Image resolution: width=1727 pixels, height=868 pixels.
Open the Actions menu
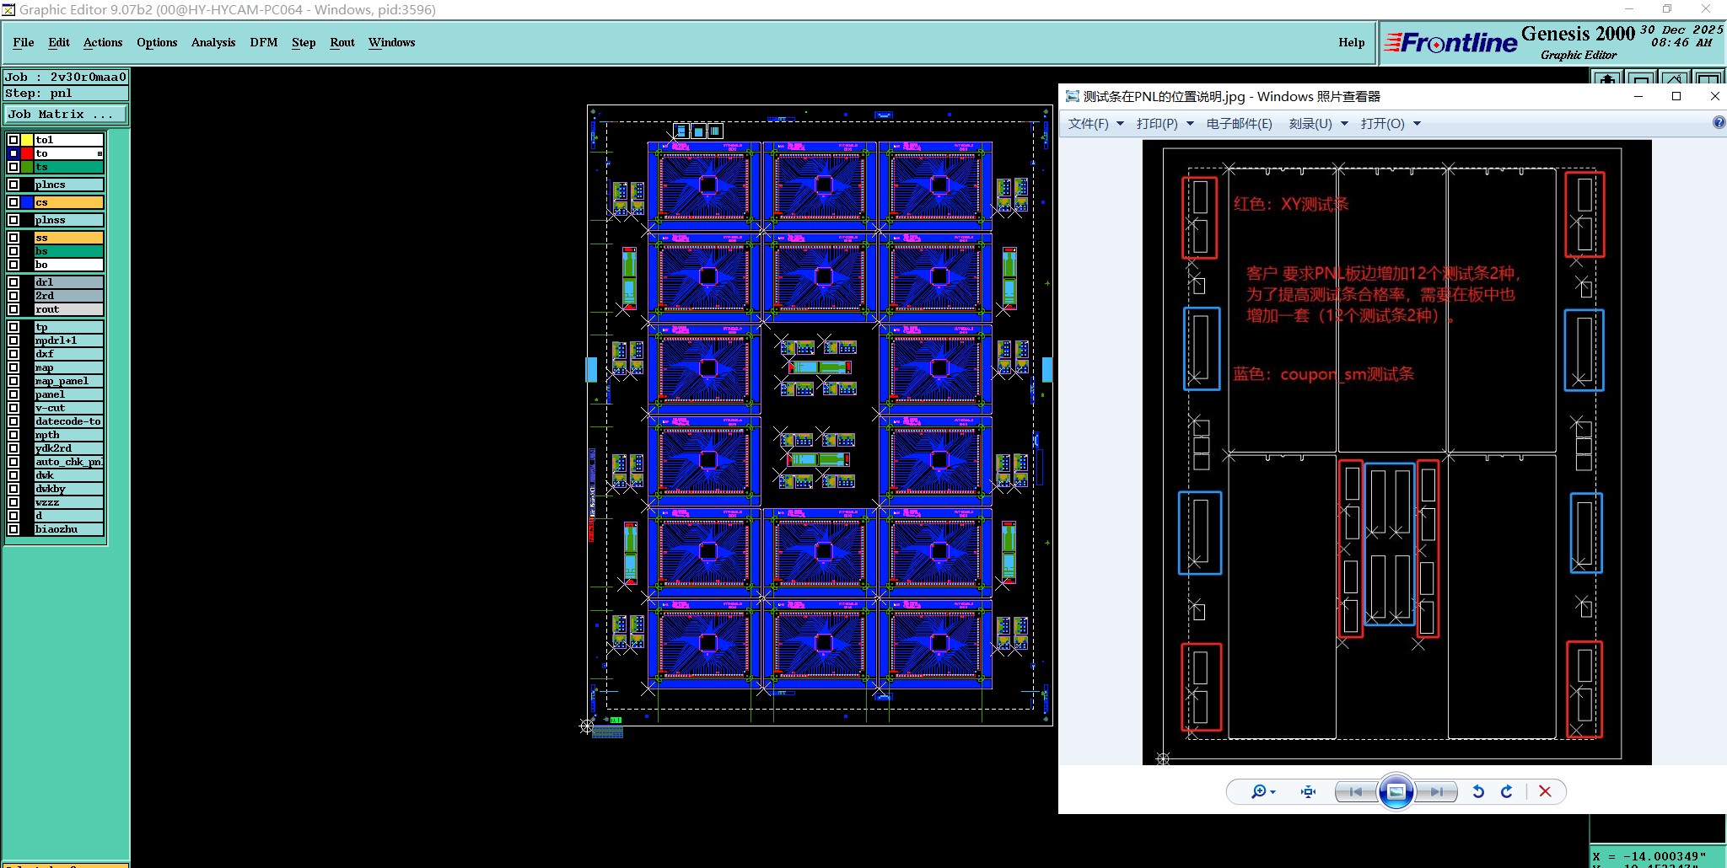[x=103, y=42]
